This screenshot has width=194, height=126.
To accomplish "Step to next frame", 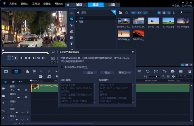I will [x=30, y=58].
